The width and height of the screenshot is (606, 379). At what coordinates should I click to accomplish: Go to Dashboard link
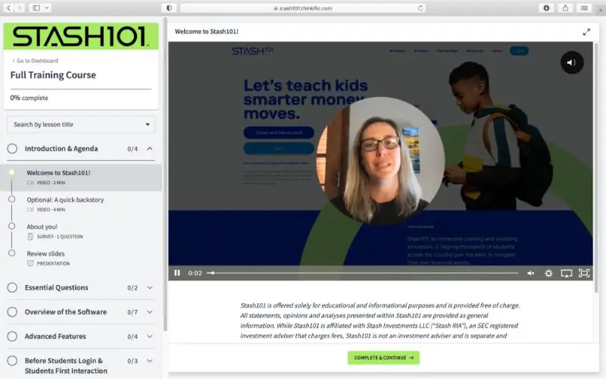tap(35, 61)
